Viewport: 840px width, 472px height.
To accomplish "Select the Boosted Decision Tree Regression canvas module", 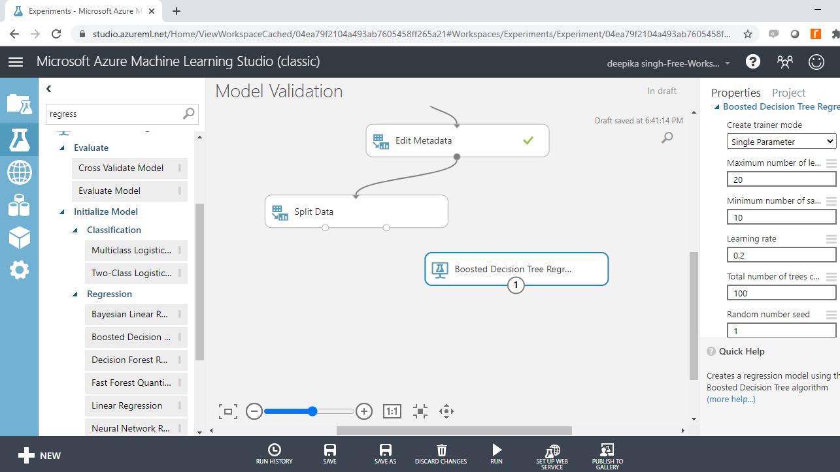I will click(x=516, y=269).
